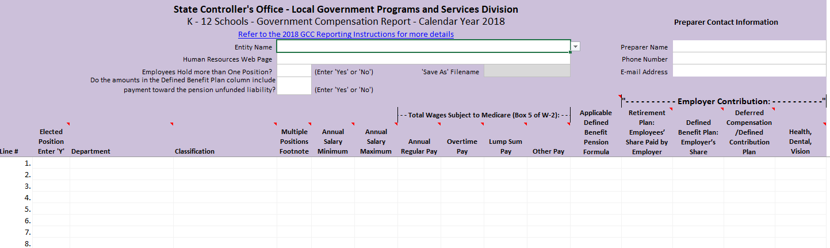Click the State Controller's Office title
The height and width of the screenshot is (248, 830).
click(x=346, y=9)
